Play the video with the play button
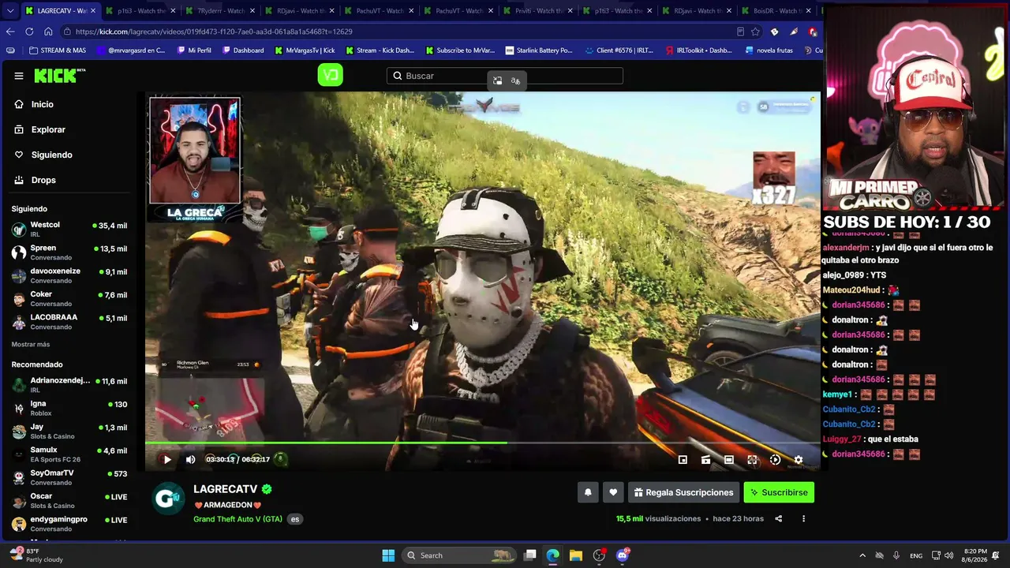 coord(167,459)
